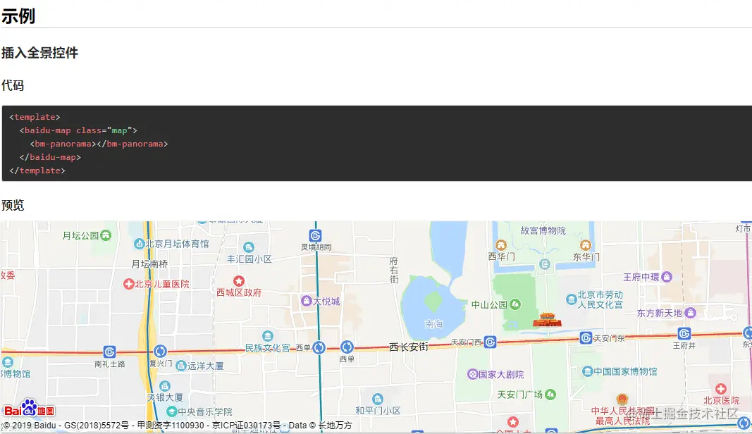Image resolution: width=752 pixels, height=434 pixels.
Task: Click the 东华门 gate icon
Action: [586, 245]
